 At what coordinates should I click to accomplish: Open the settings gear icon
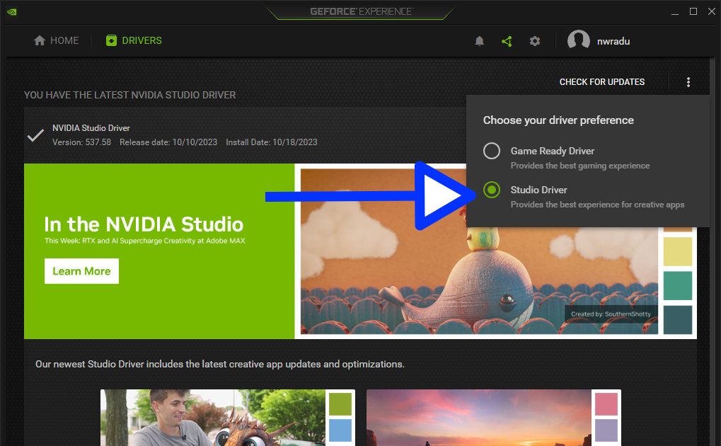click(x=535, y=41)
